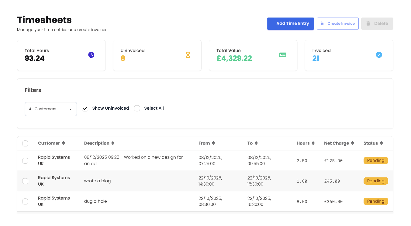Click the blue checkmark icon in Invoiced card
This screenshot has height=226, width=411.
[x=379, y=55]
